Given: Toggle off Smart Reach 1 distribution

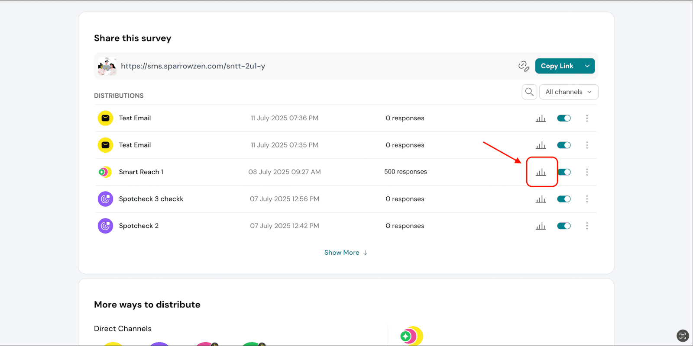Looking at the screenshot, I should [564, 172].
